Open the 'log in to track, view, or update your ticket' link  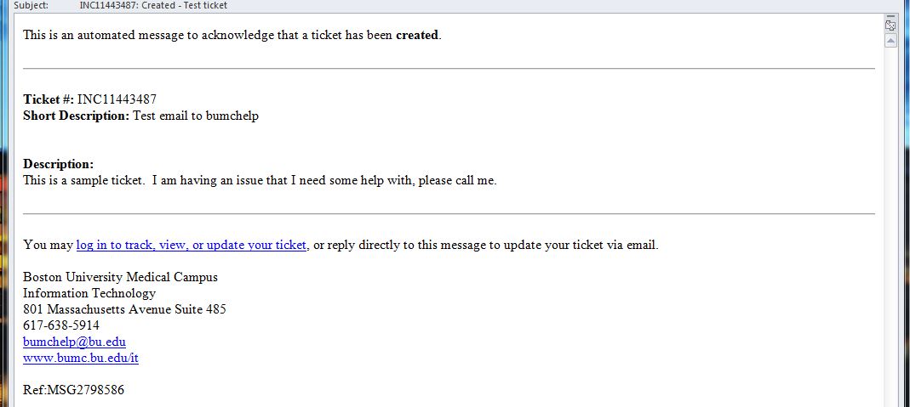click(191, 245)
